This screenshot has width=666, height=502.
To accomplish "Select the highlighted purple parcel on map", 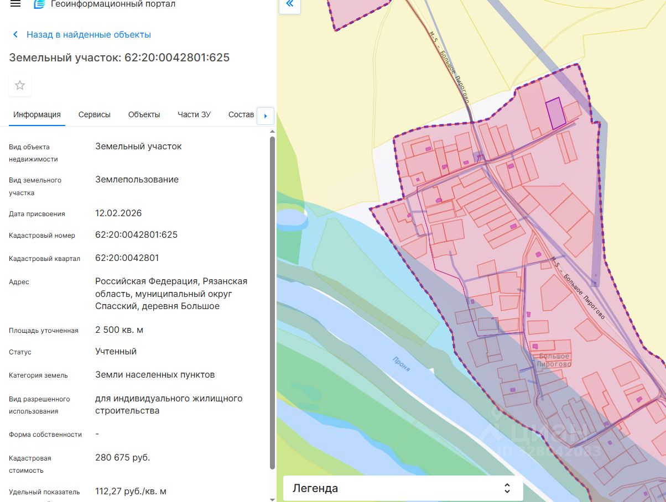I will 556,113.
